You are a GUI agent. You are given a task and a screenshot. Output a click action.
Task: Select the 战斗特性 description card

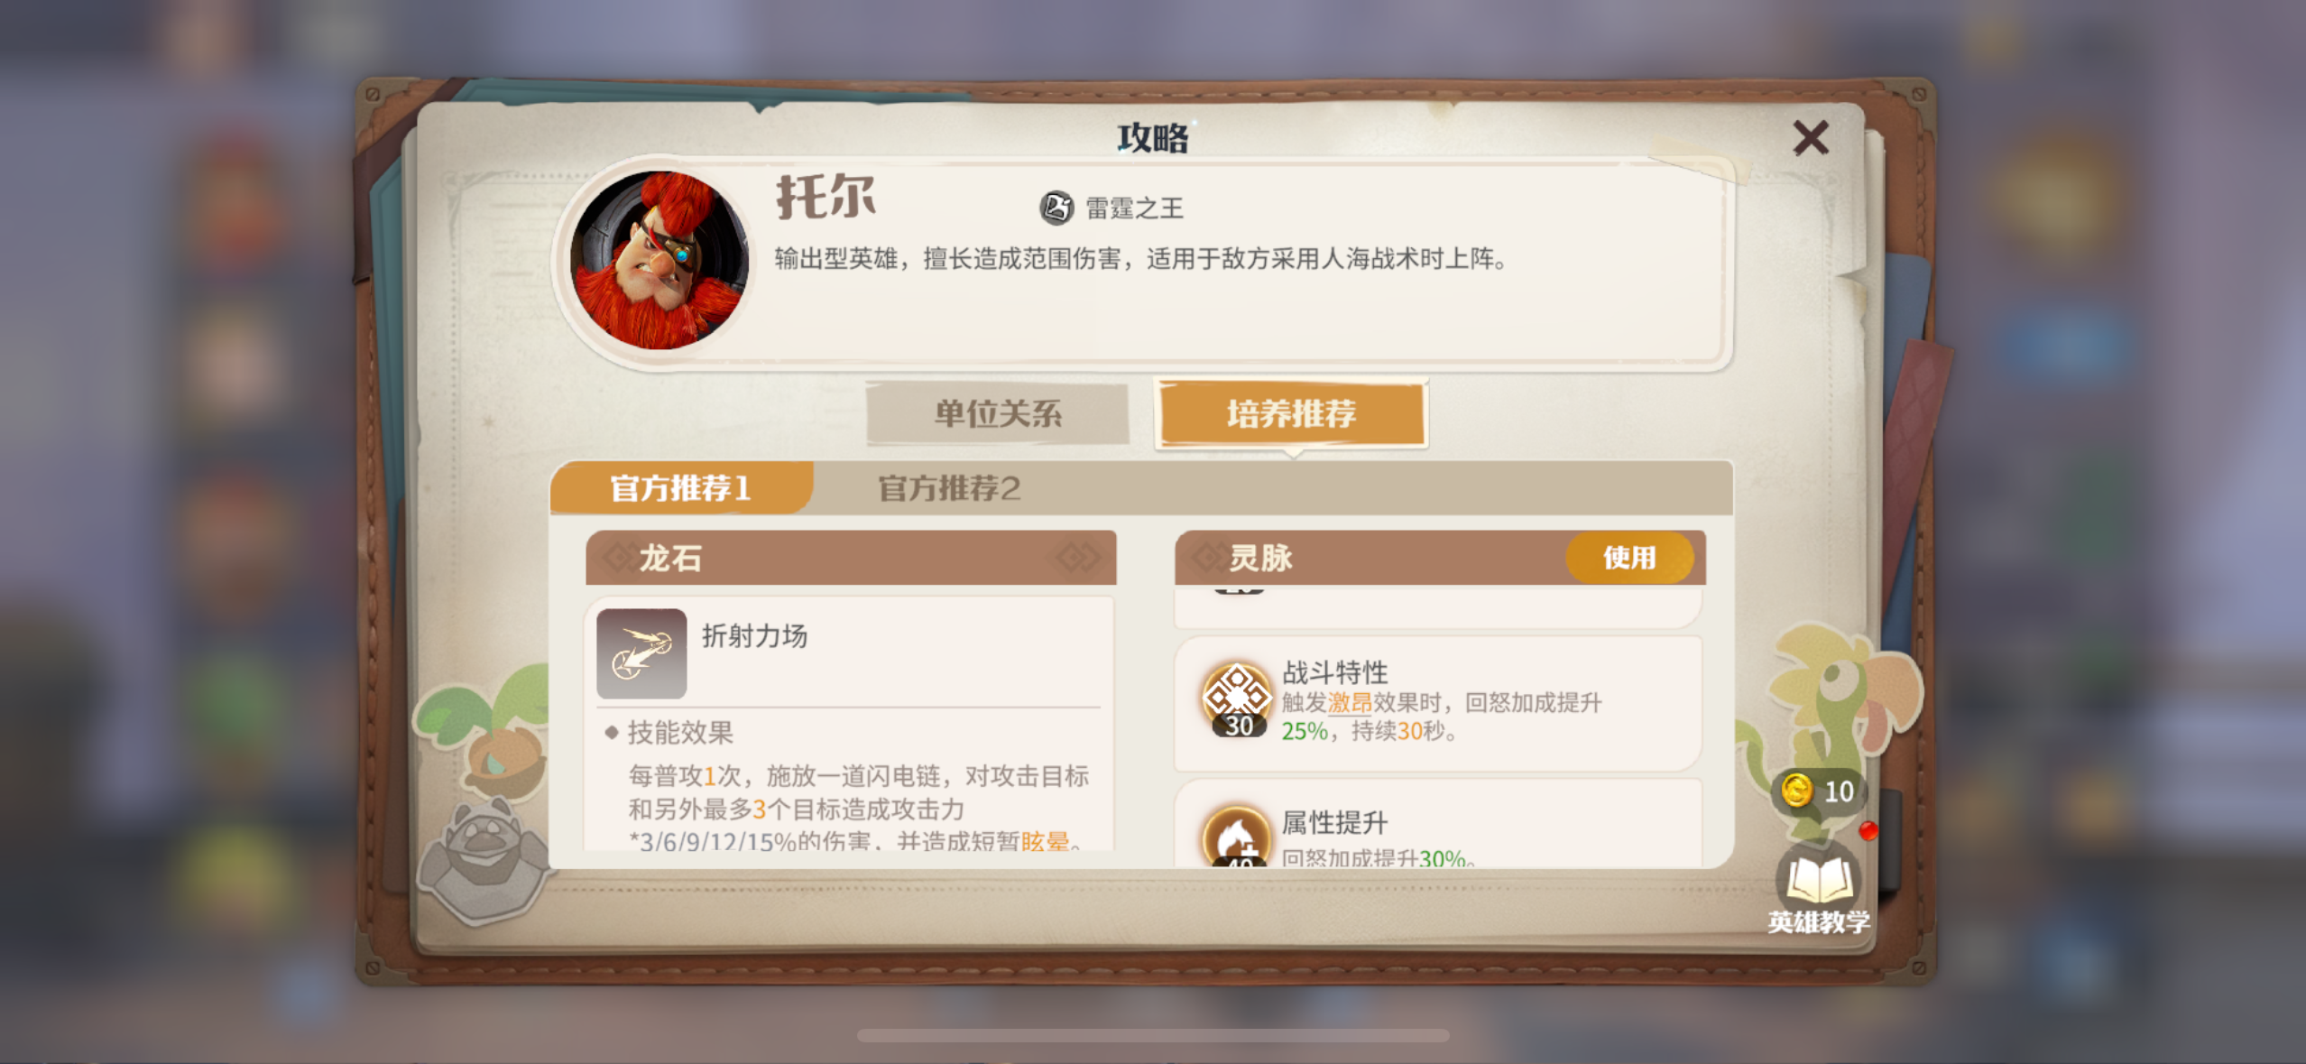coord(1438,702)
